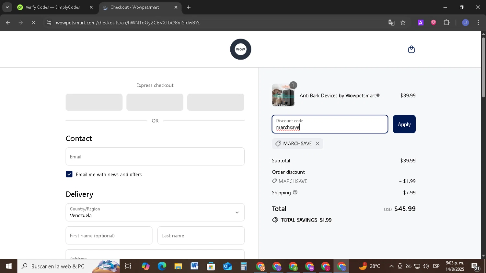Click the WOW store logo
The width and height of the screenshot is (486, 273).
coord(240,49)
